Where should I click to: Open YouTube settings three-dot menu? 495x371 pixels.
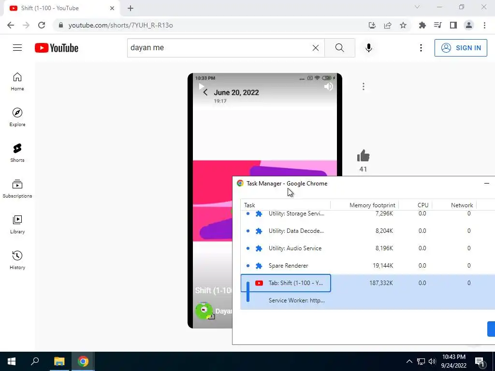click(x=421, y=48)
